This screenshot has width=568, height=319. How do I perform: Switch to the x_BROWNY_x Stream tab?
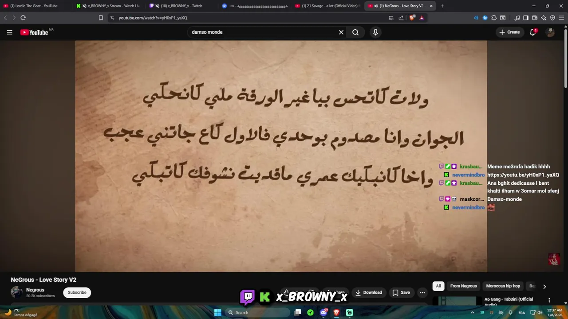click(x=109, y=6)
